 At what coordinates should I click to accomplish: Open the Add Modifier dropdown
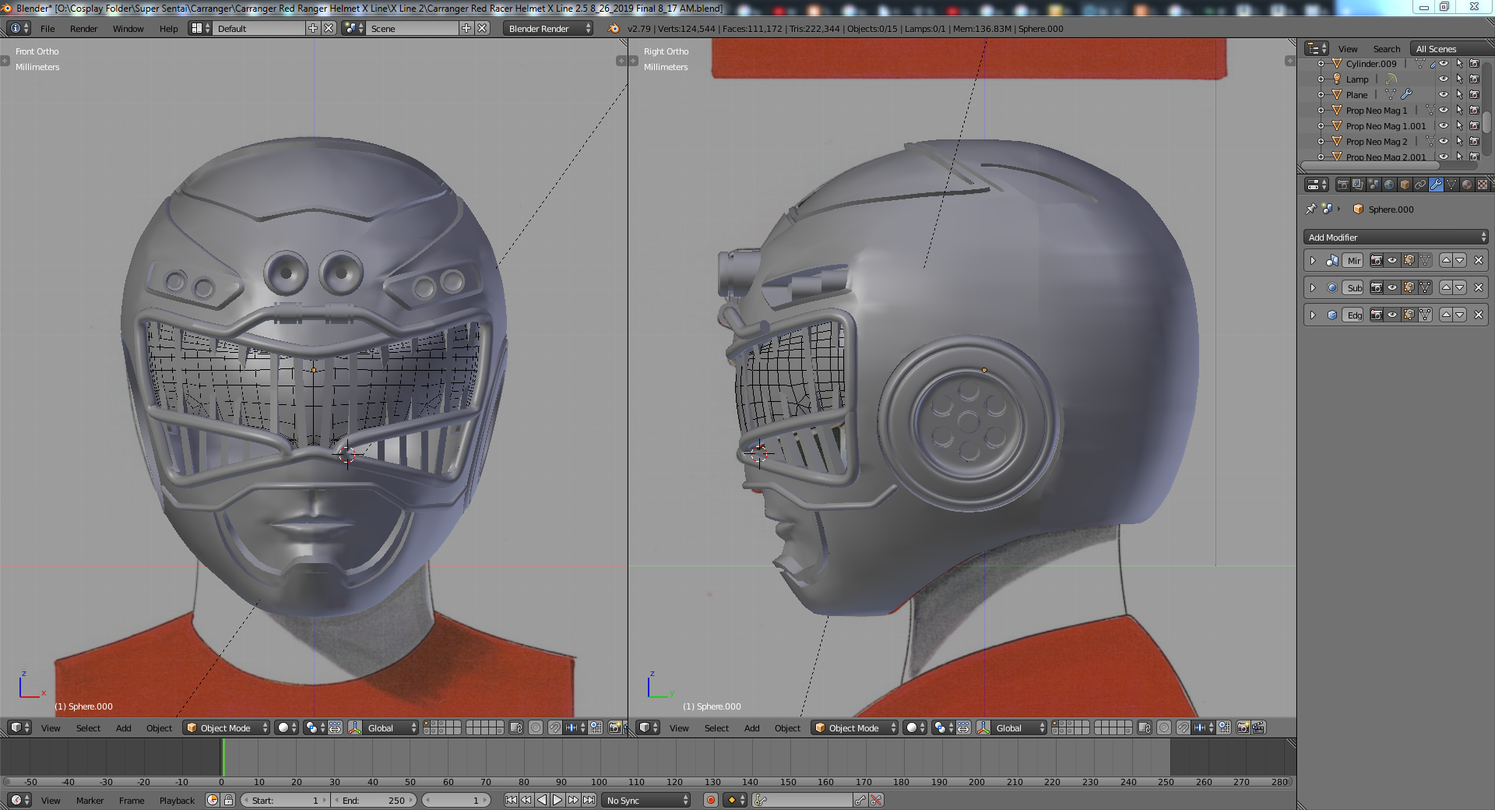tap(1395, 238)
